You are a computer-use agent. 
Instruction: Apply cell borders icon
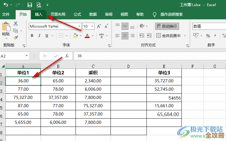[61, 35]
